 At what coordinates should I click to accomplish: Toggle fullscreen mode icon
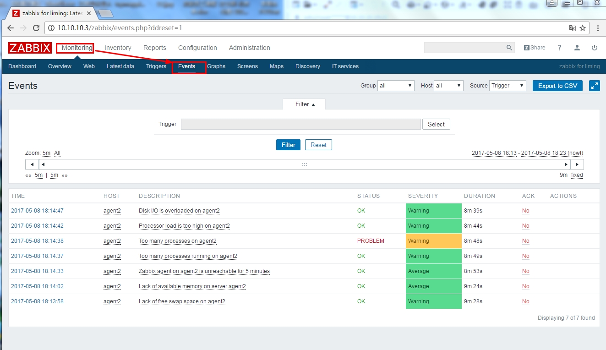click(594, 86)
